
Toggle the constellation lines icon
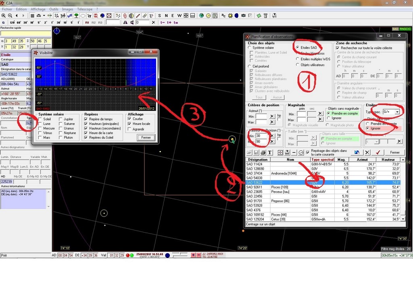click(x=56, y=16)
